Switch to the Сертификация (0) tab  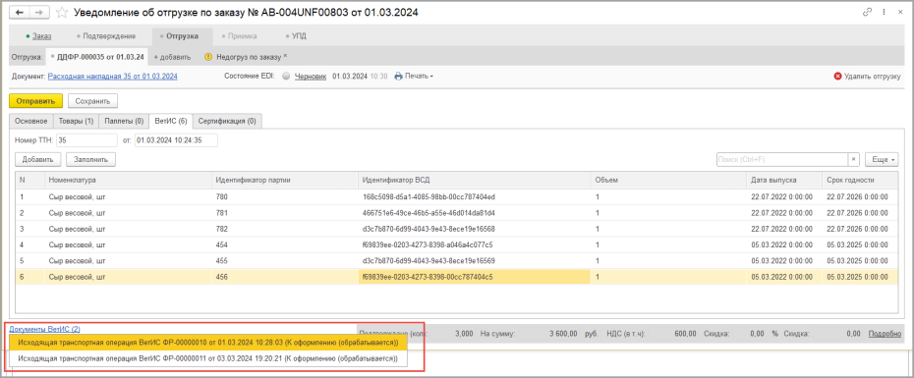point(227,121)
